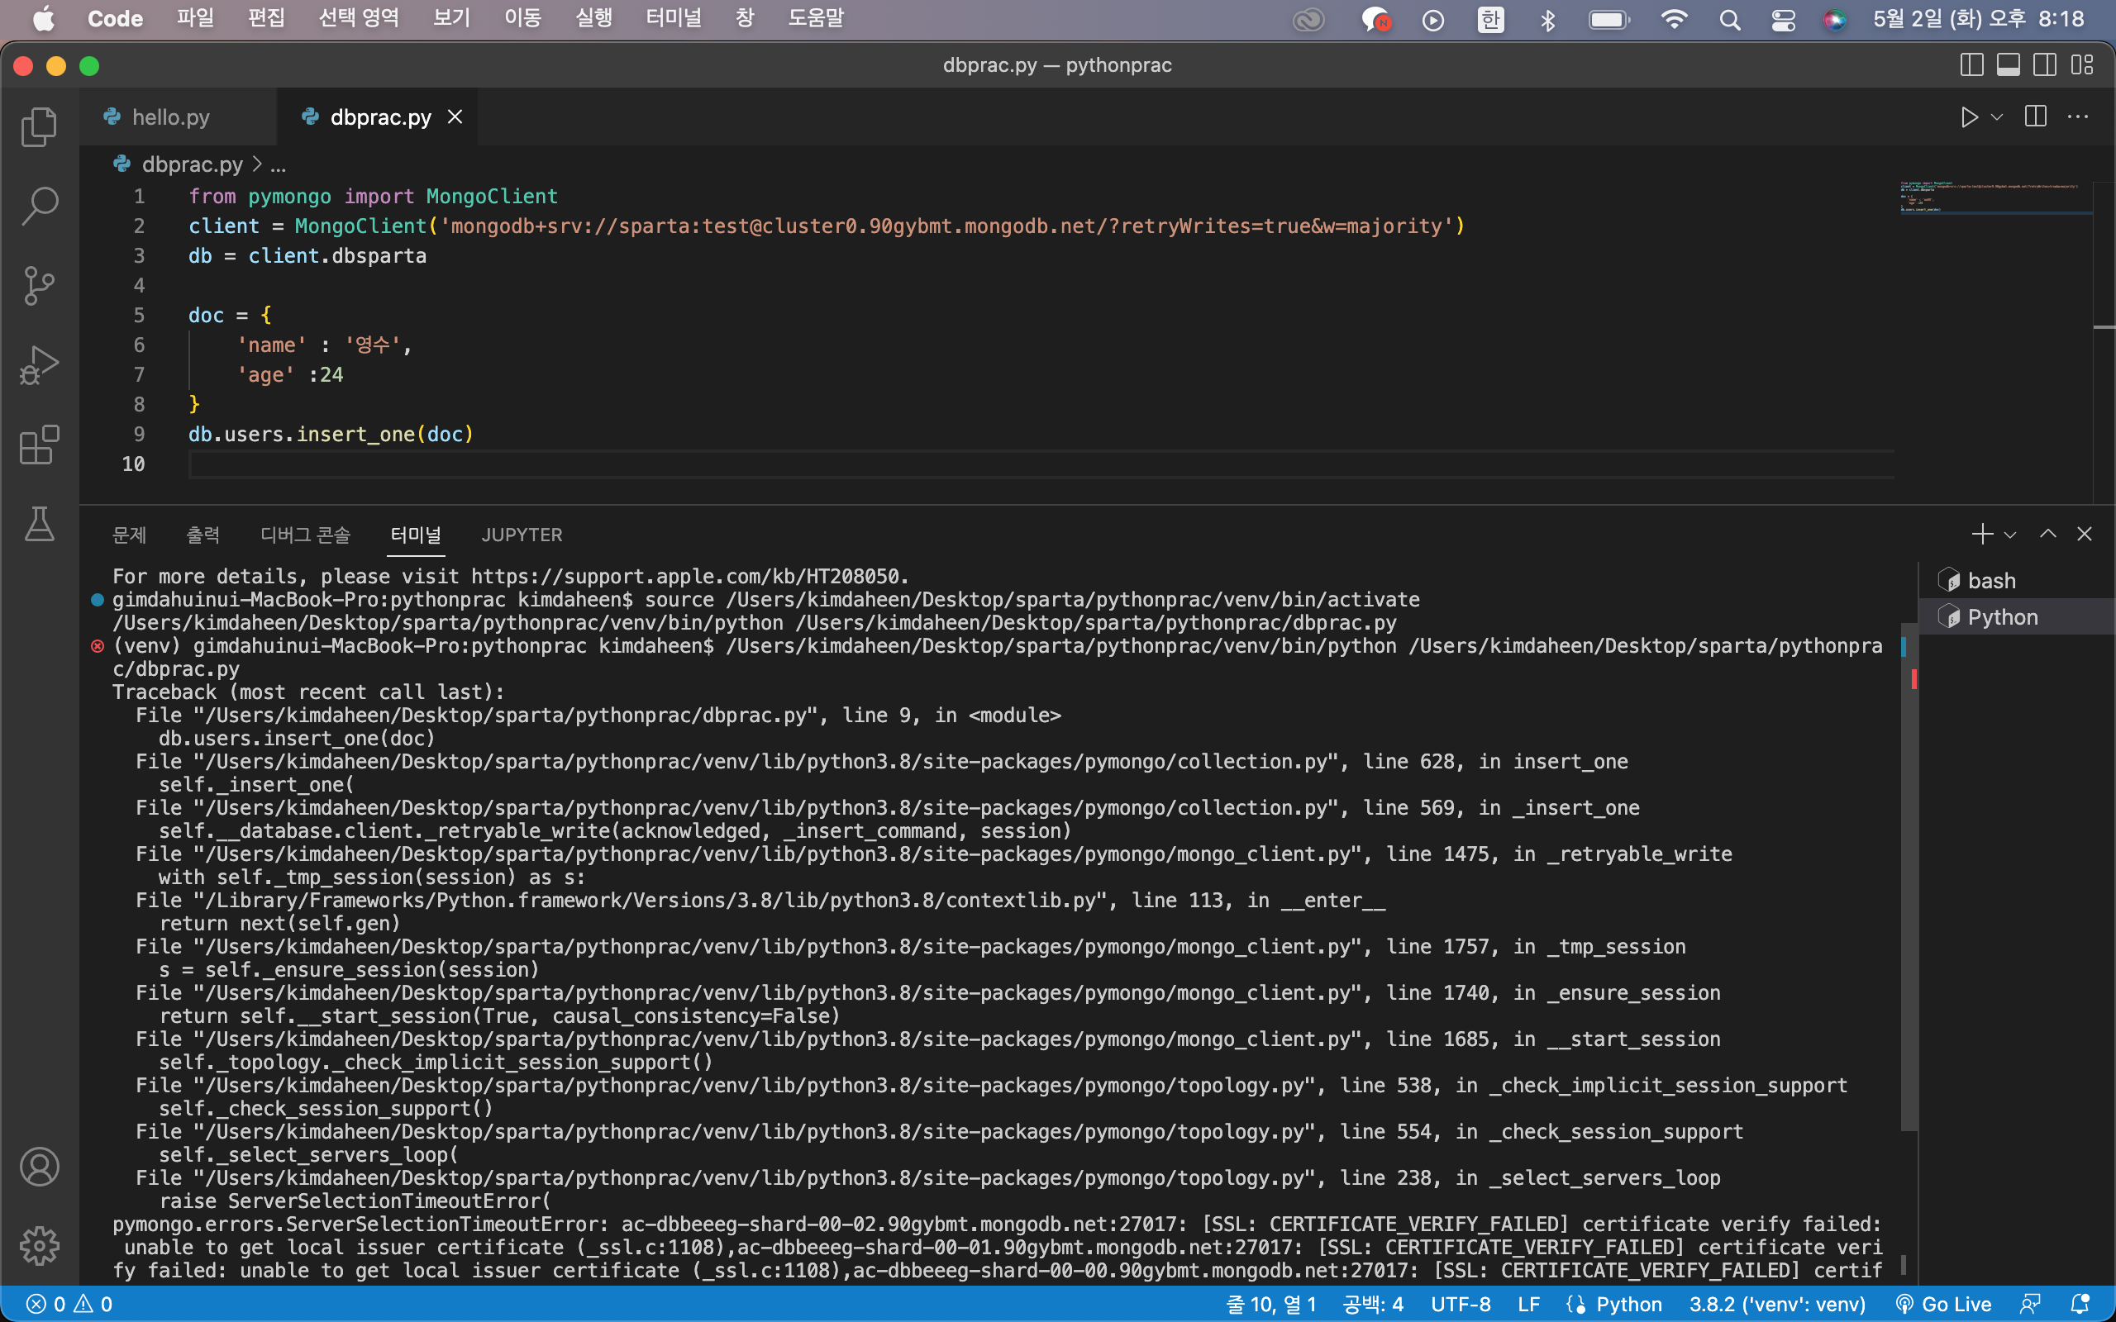Select the bash terminal instance
This screenshot has height=1322, width=2116.
click(2016, 581)
